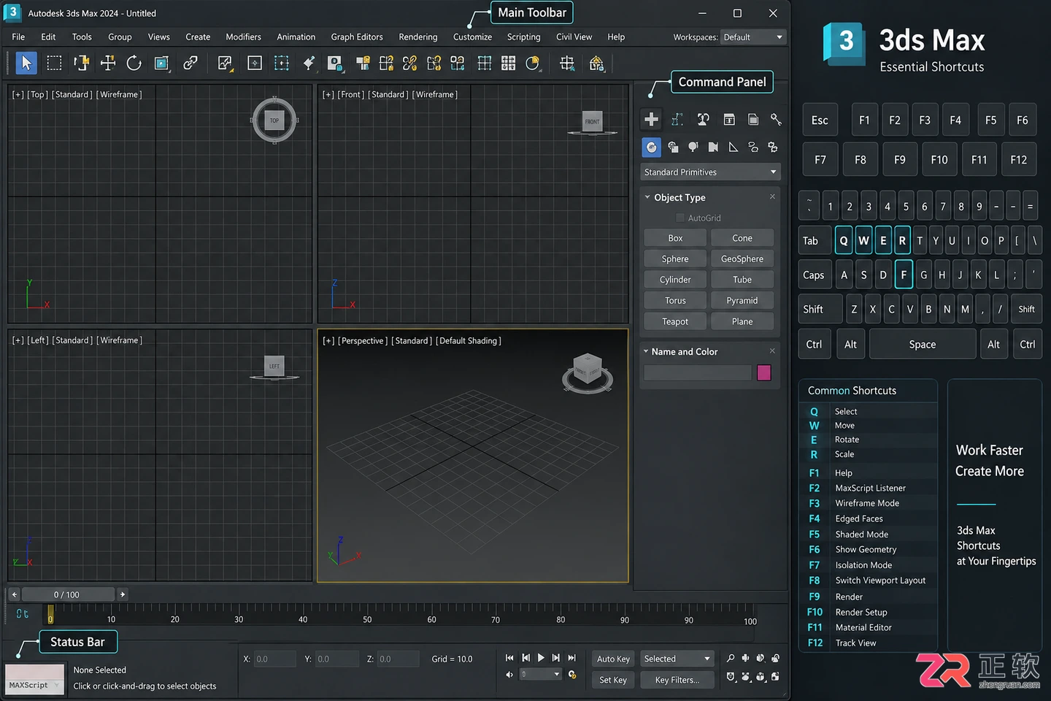
Task: Click the Select and Link chain icon
Action: pos(190,64)
